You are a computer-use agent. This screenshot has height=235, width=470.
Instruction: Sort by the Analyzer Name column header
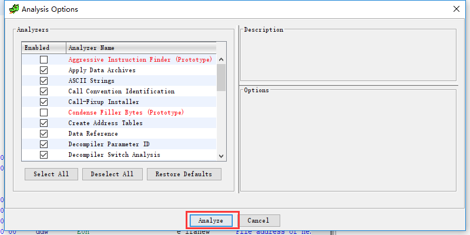click(141, 48)
